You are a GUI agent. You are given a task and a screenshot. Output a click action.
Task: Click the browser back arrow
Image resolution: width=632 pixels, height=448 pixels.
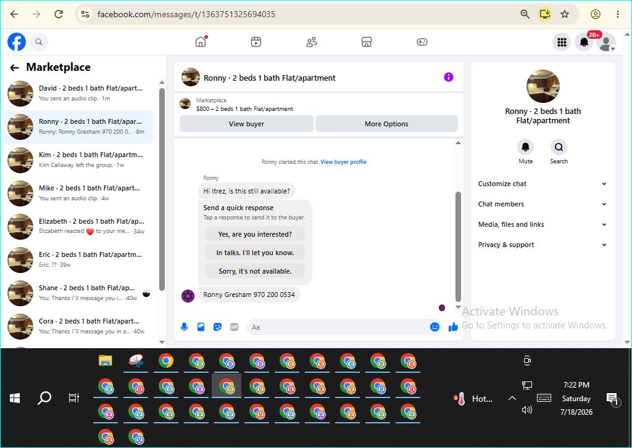pyautogui.click(x=15, y=15)
